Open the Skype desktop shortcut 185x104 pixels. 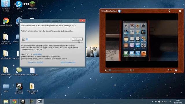pyautogui.click(x=19, y=5)
